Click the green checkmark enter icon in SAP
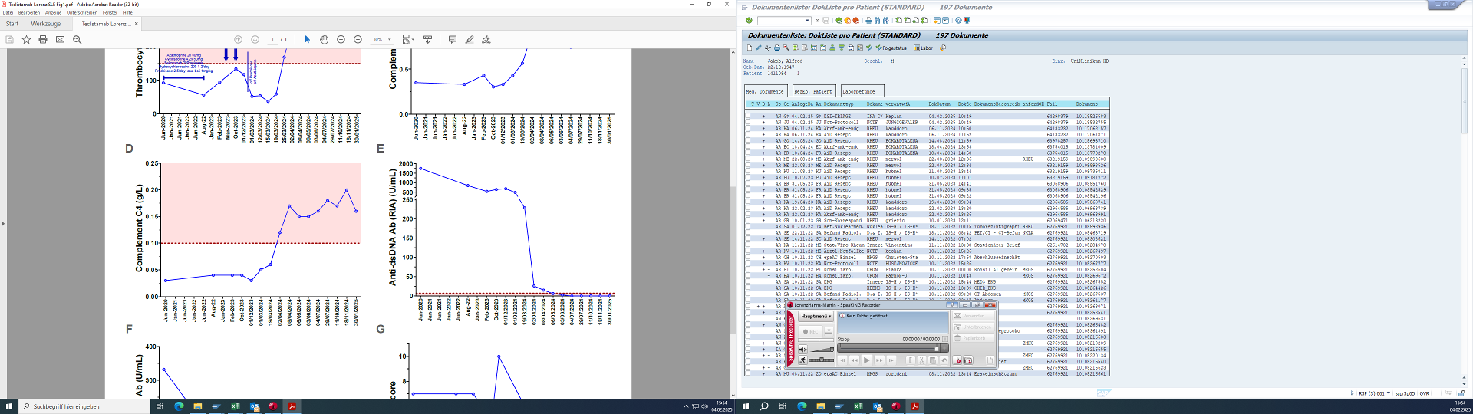The width and height of the screenshot is (1473, 414). point(749,21)
